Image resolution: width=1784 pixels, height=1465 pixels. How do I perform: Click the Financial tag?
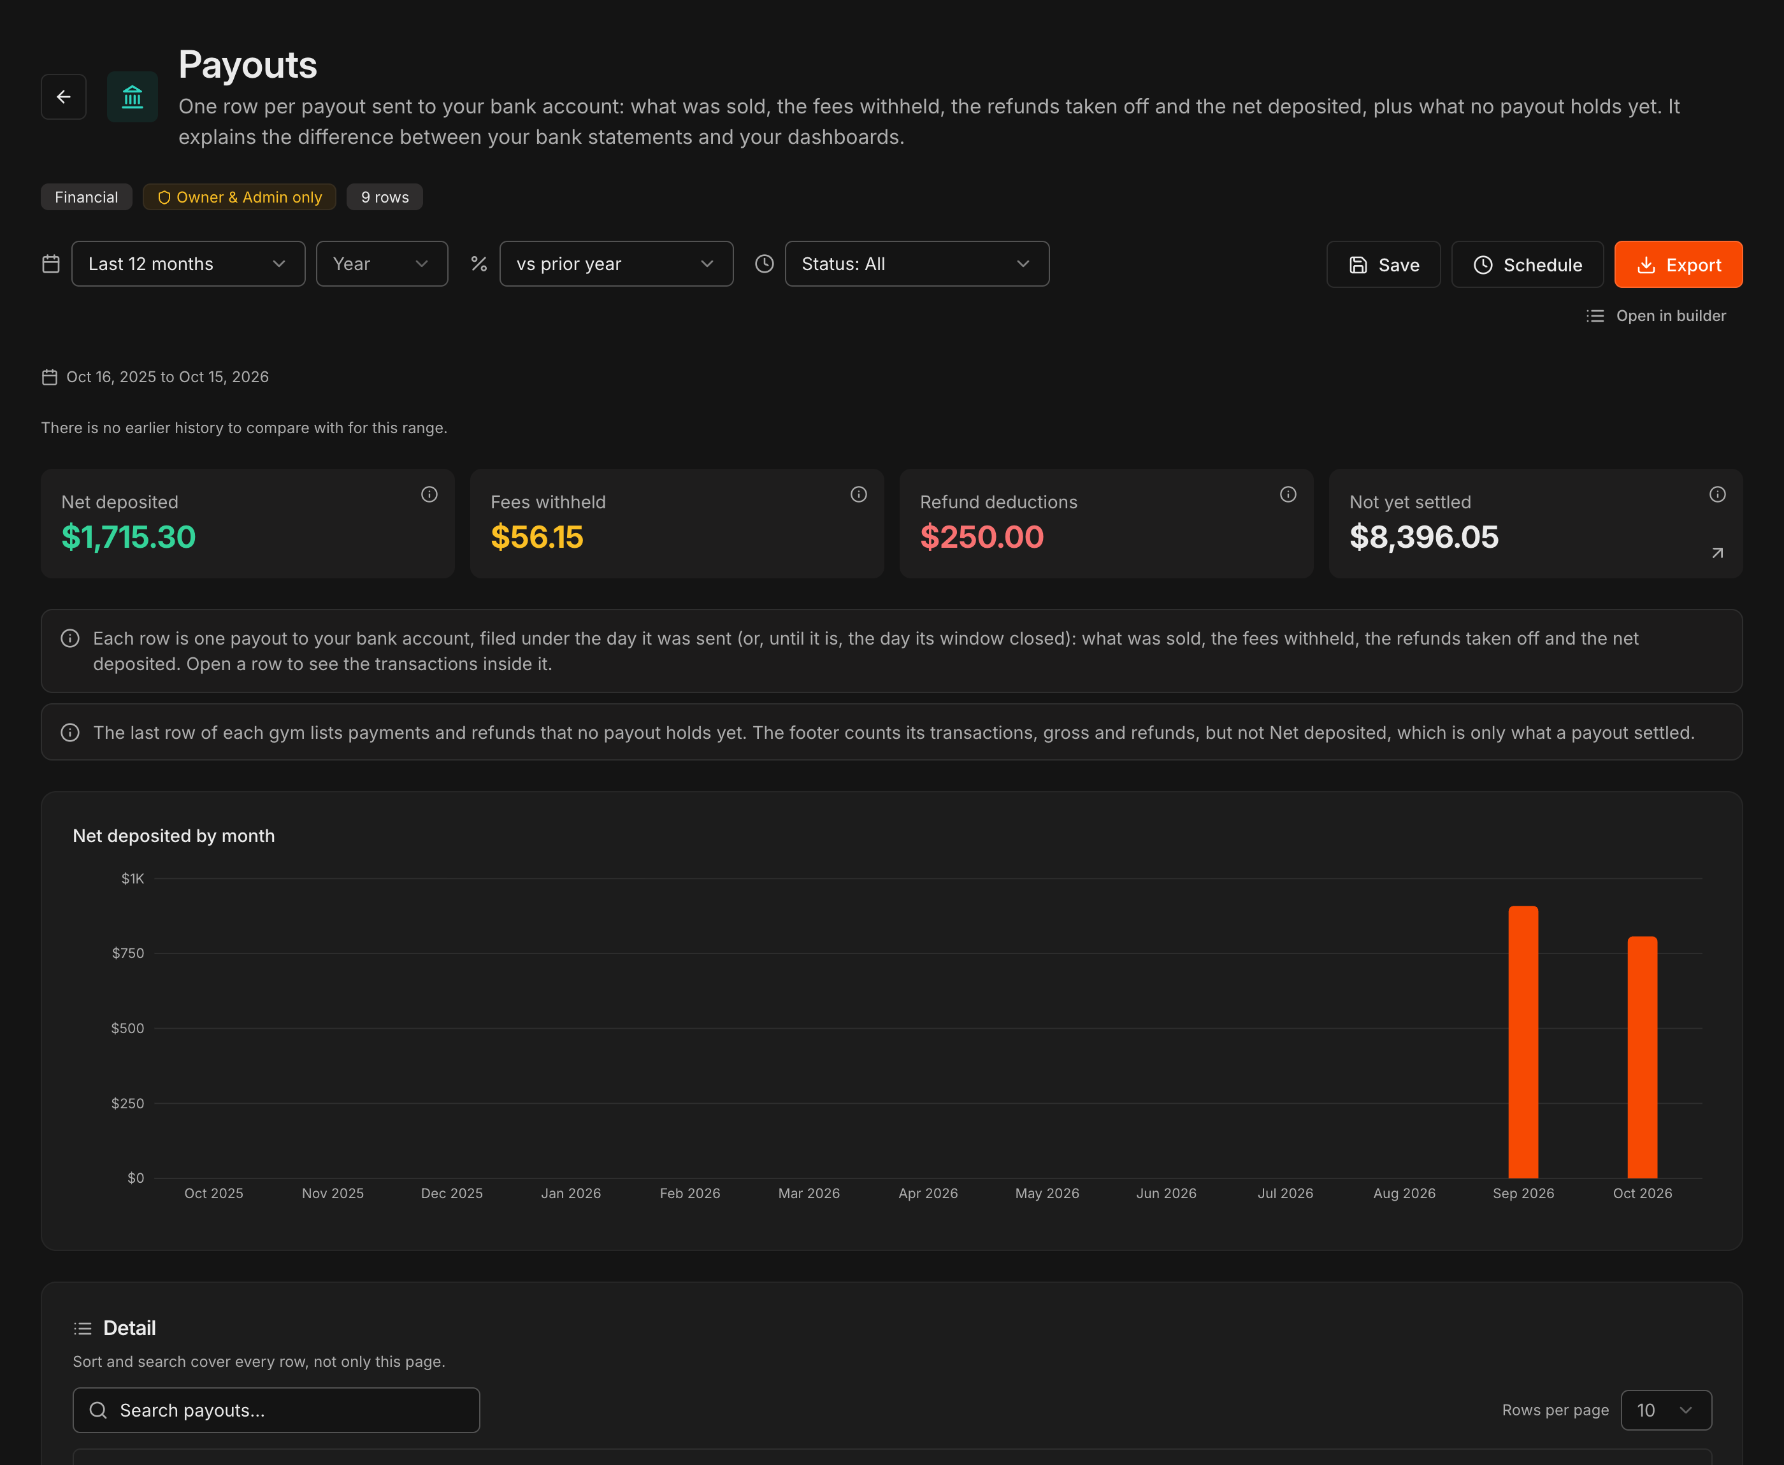pos(86,197)
